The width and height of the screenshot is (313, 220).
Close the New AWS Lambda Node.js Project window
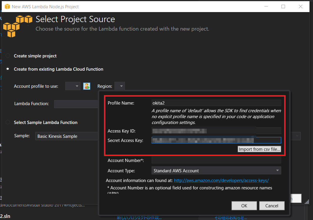click(x=300, y=6)
